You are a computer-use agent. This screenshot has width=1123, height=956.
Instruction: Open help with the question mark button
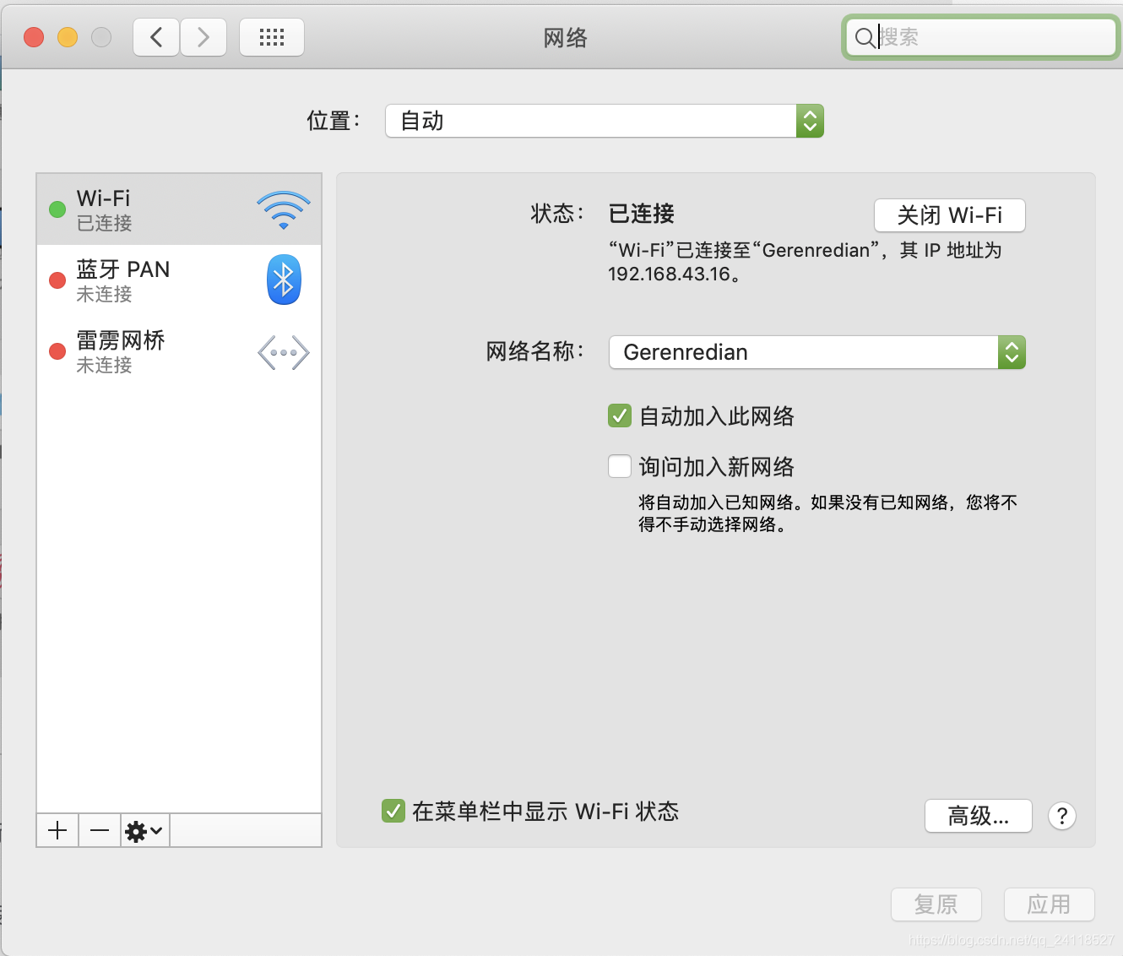coord(1061,816)
